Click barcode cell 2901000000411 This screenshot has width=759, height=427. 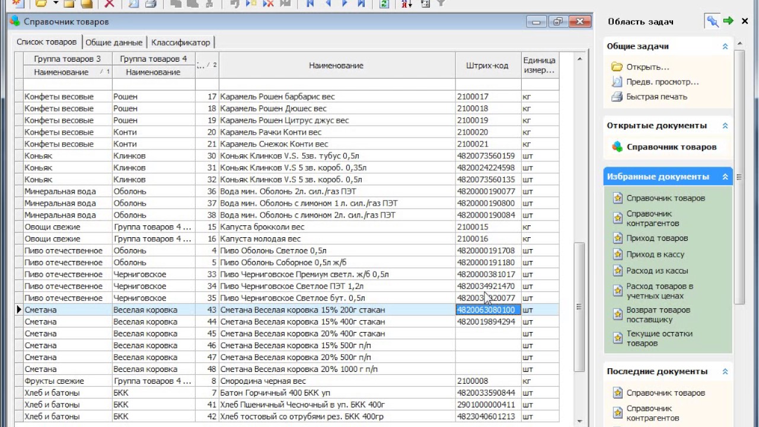coord(487,404)
